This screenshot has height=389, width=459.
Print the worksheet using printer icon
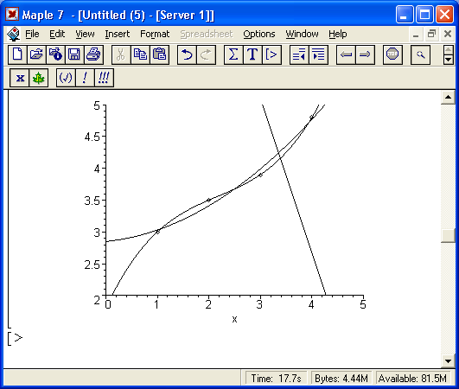click(93, 54)
